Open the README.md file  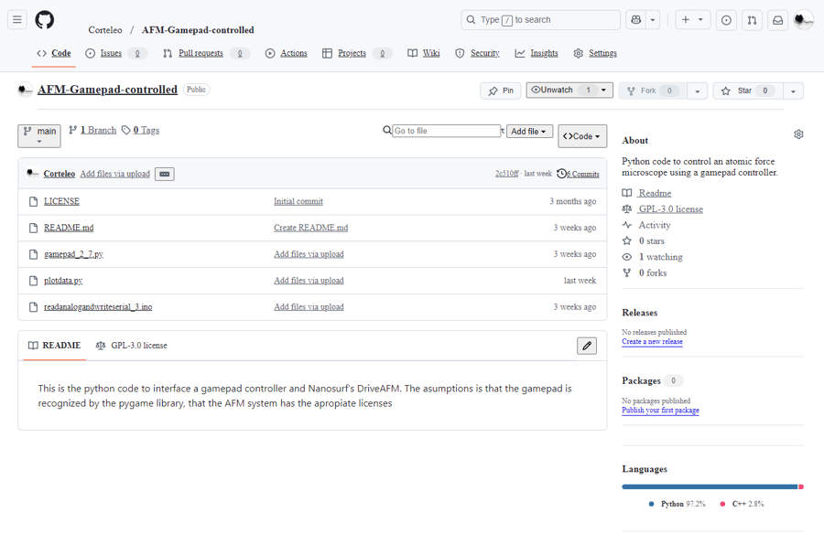69,228
